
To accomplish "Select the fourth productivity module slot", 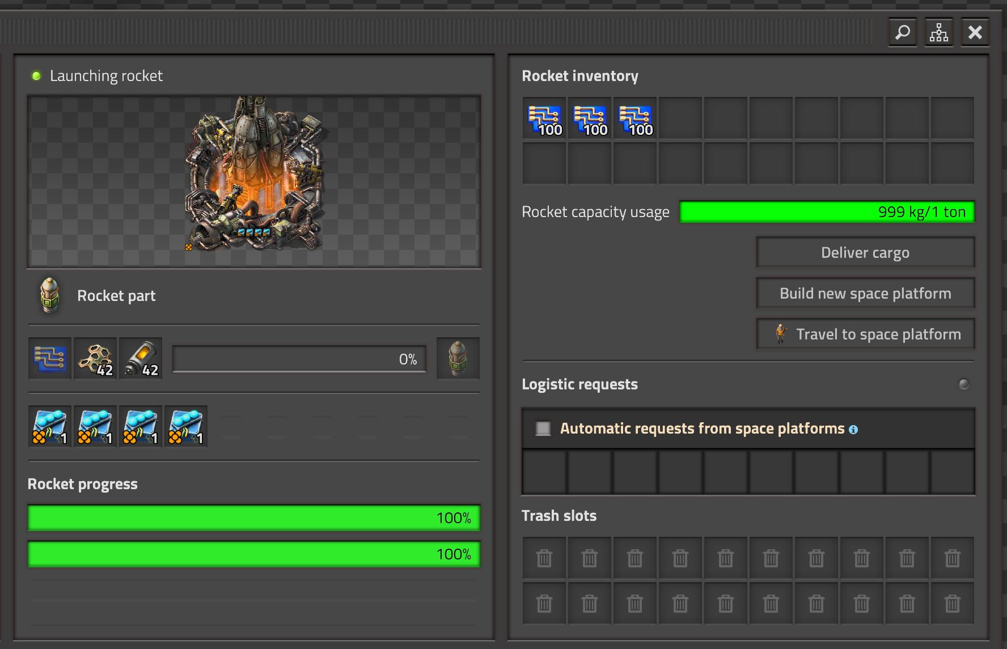I will tap(186, 427).
